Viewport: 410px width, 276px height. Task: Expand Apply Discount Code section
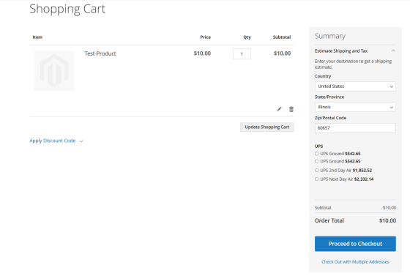pos(56,141)
